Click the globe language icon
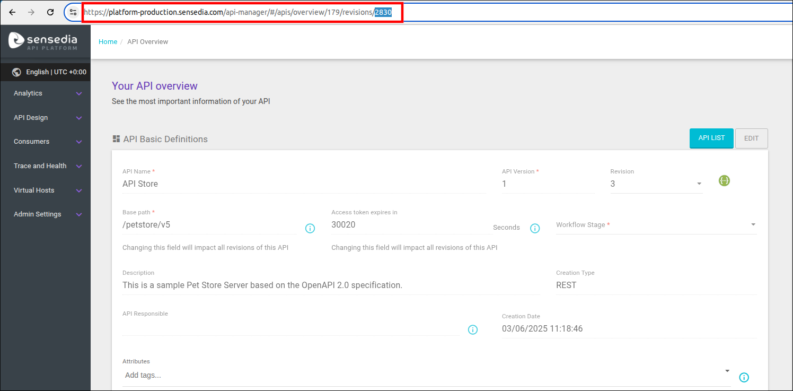The height and width of the screenshot is (391, 793). coord(16,72)
